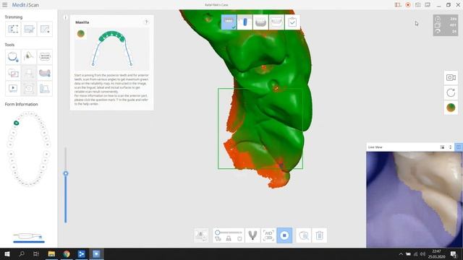Viewport: 463px width, 260px height.
Task: Switch to the Maxilla scan stage tab
Action: pyautogui.click(x=229, y=22)
